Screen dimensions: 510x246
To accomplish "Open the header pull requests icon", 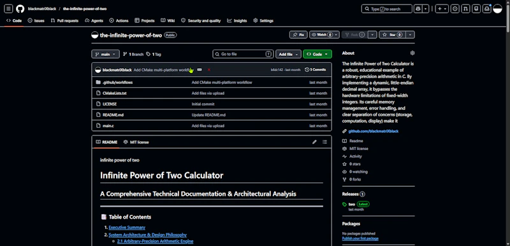I will [465, 9].
